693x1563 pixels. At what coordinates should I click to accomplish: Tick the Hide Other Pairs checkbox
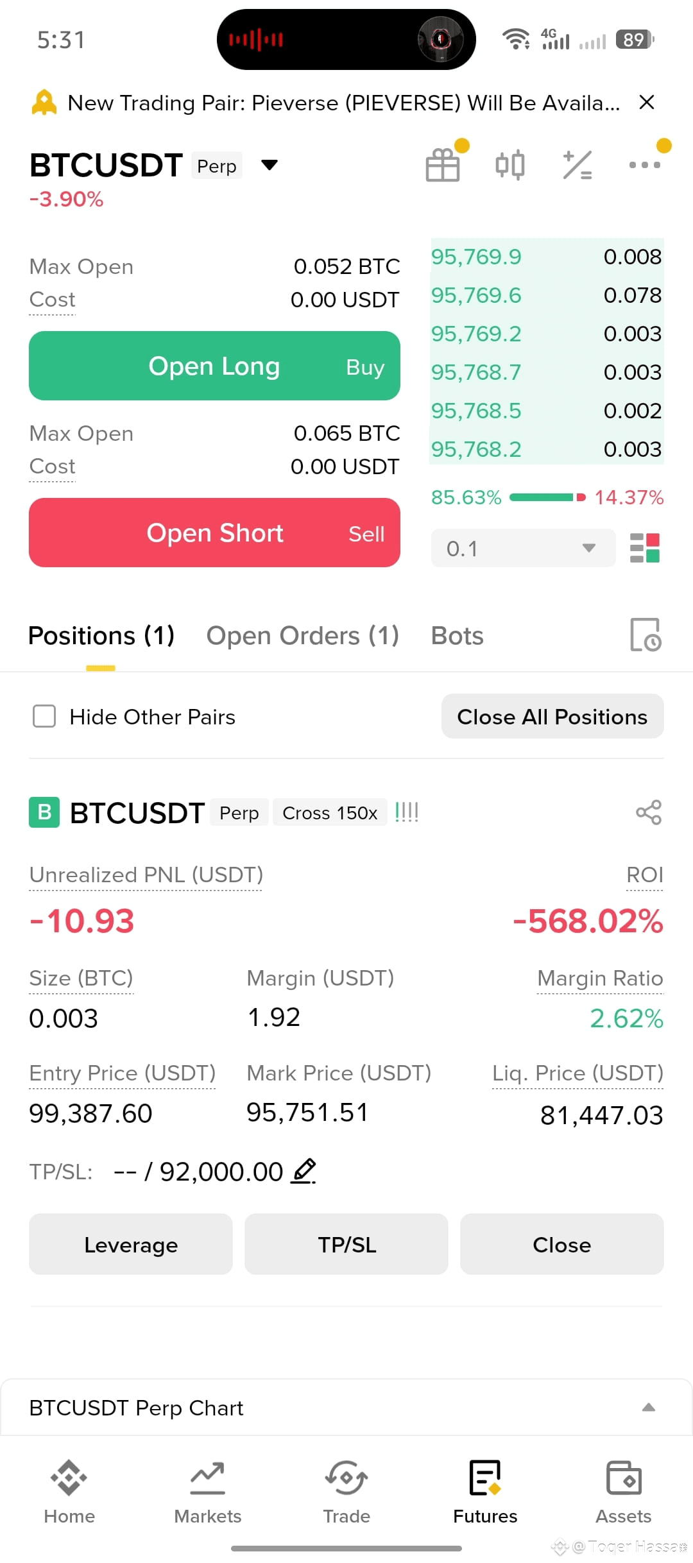point(44,716)
